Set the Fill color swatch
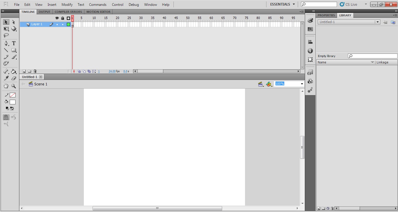398x212 pixels. (12, 102)
